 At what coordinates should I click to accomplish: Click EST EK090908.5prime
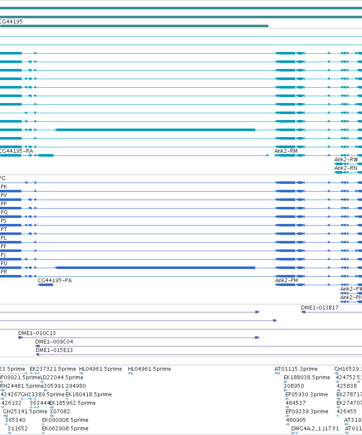65,420
